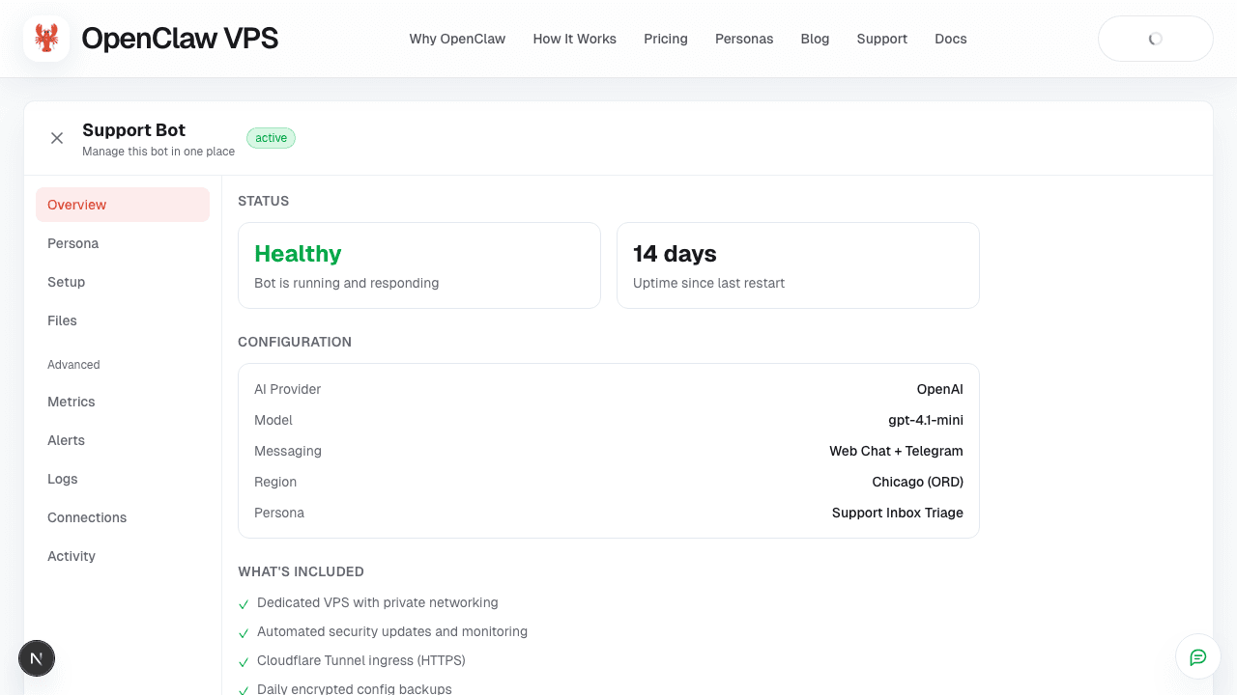Close the Support Bot panel

pyautogui.click(x=57, y=138)
